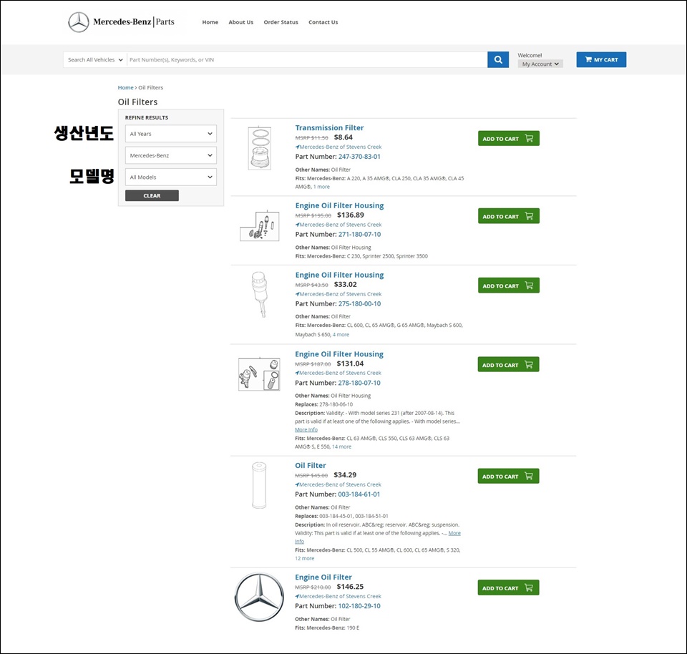The image size is (687, 654).
Task: Open Engine Oil Filter Housing $131.04 title
Action: (339, 354)
